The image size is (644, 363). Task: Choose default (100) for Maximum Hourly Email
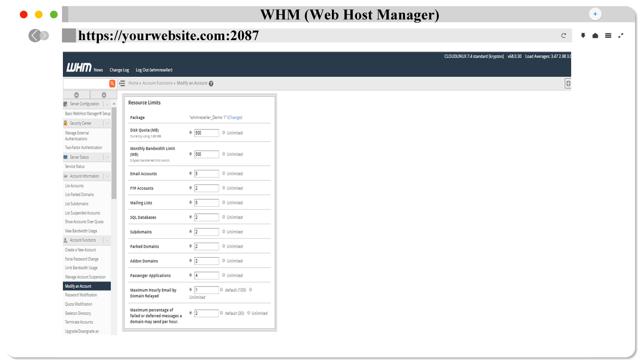pyautogui.click(x=222, y=290)
